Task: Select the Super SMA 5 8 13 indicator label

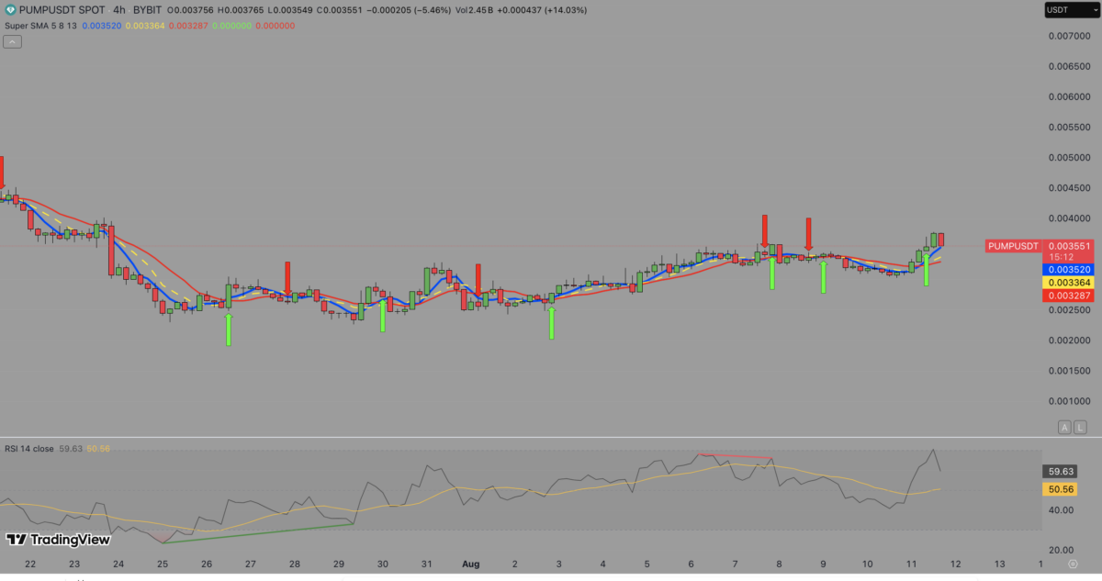Action: coord(40,26)
